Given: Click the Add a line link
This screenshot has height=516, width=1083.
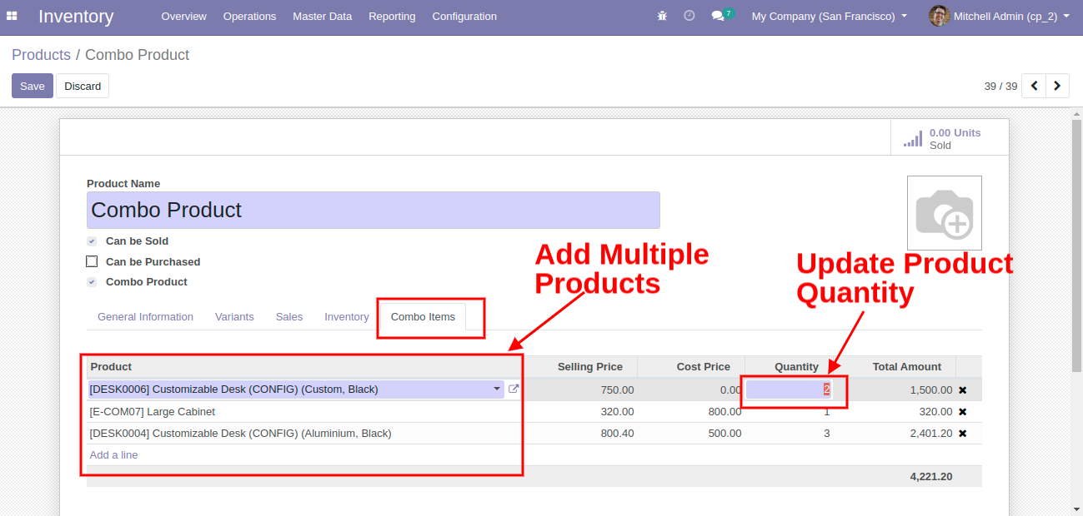Looking at the screenshot, I should click(114, 455).
